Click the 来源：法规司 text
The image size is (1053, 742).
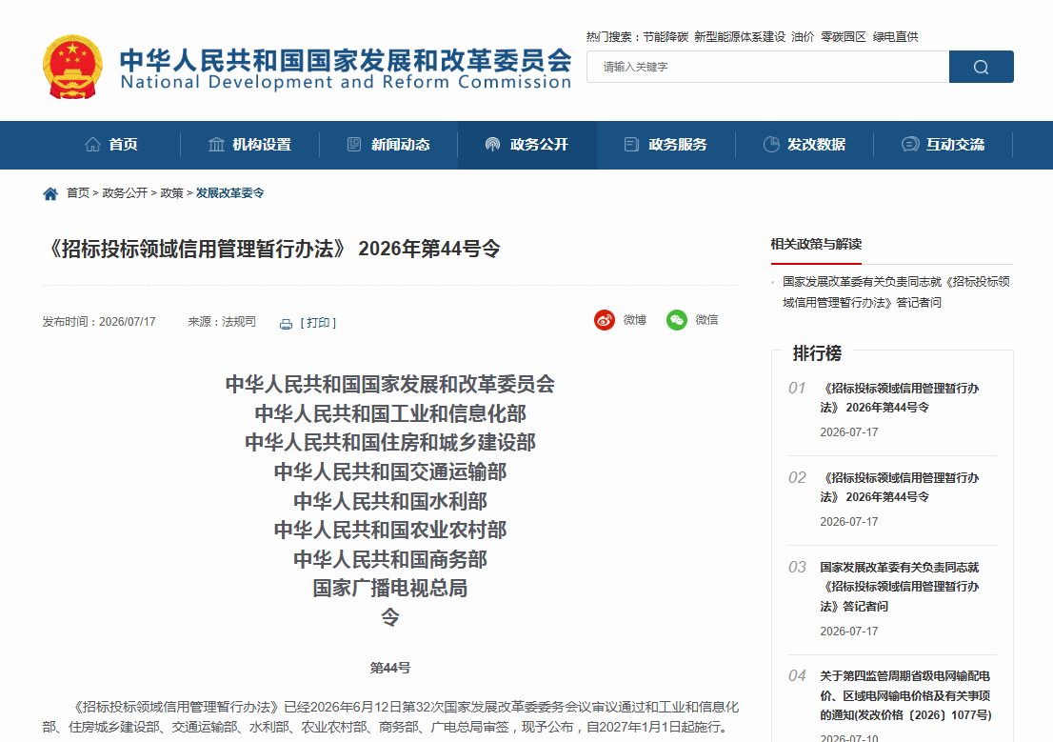[222, 322]
